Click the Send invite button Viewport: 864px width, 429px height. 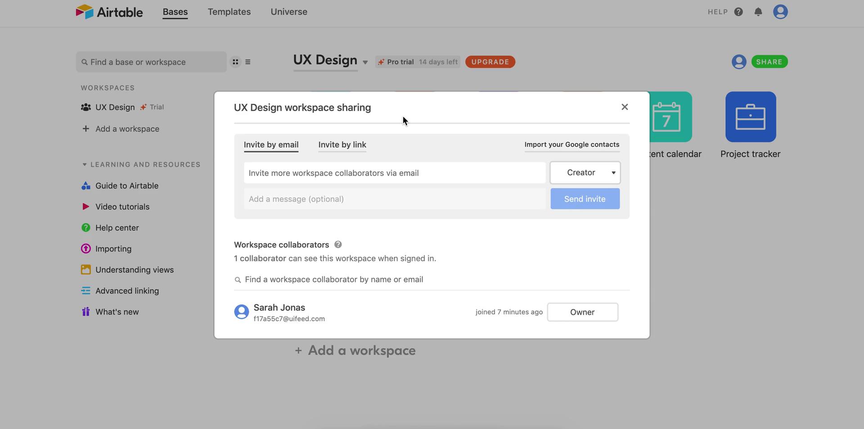585,199
